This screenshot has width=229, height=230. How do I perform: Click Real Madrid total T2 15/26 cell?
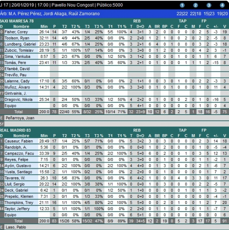[x=64, y=221]
